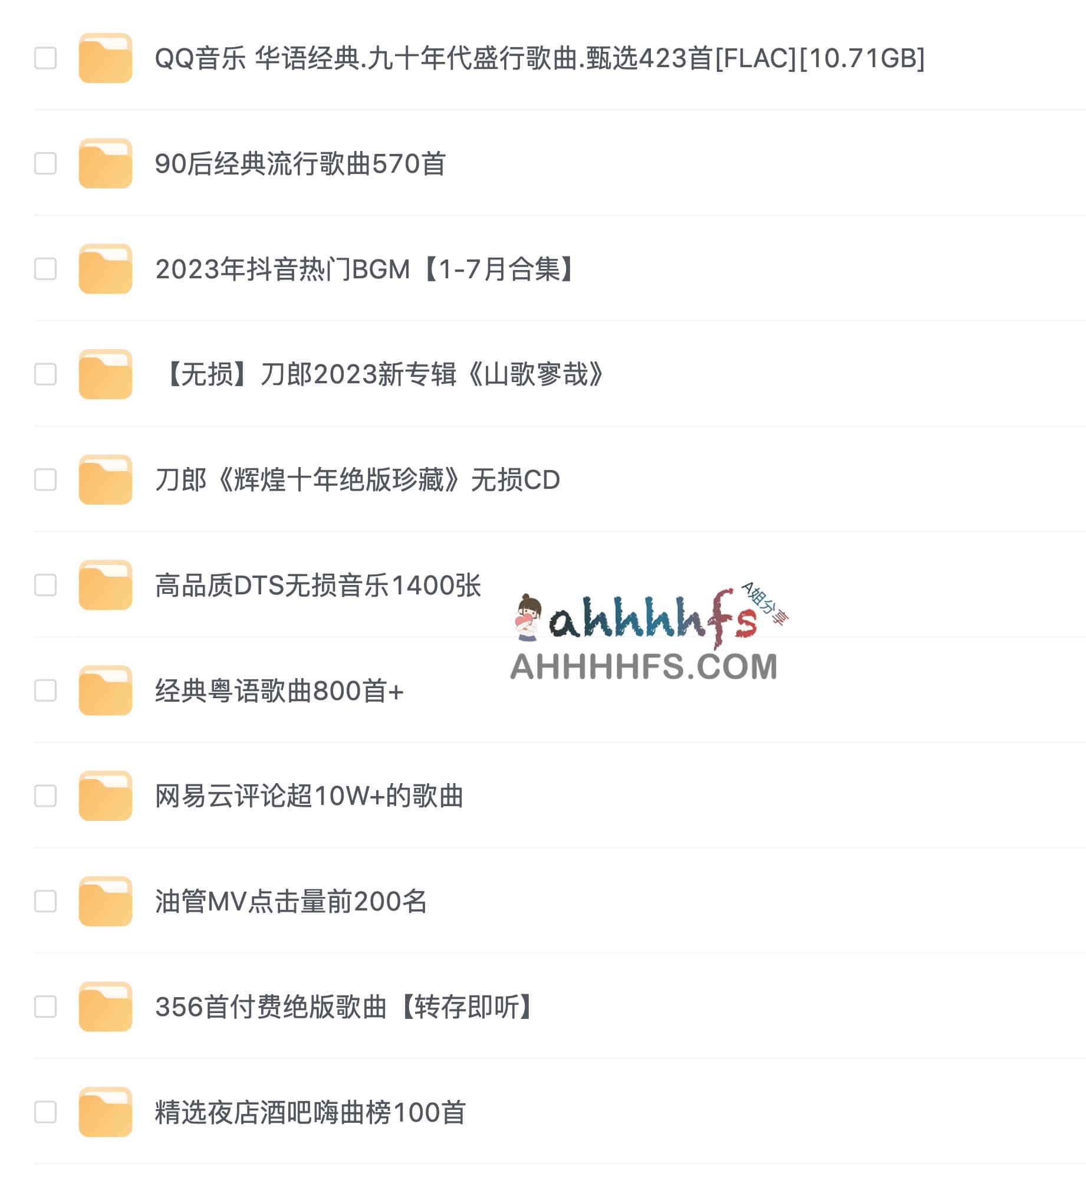
Task: Open the 刀郎2023新专辑《山歌寥哉》 folder icon
Action: [x=105, y=374]
